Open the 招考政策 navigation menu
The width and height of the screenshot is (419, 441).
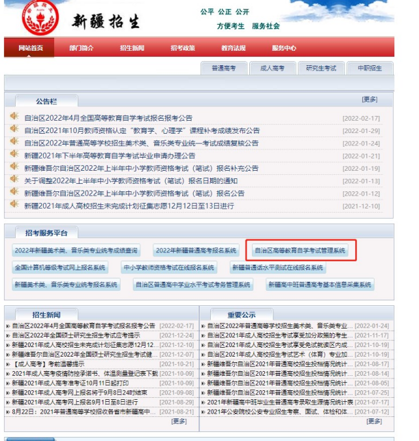coord(183,48)
